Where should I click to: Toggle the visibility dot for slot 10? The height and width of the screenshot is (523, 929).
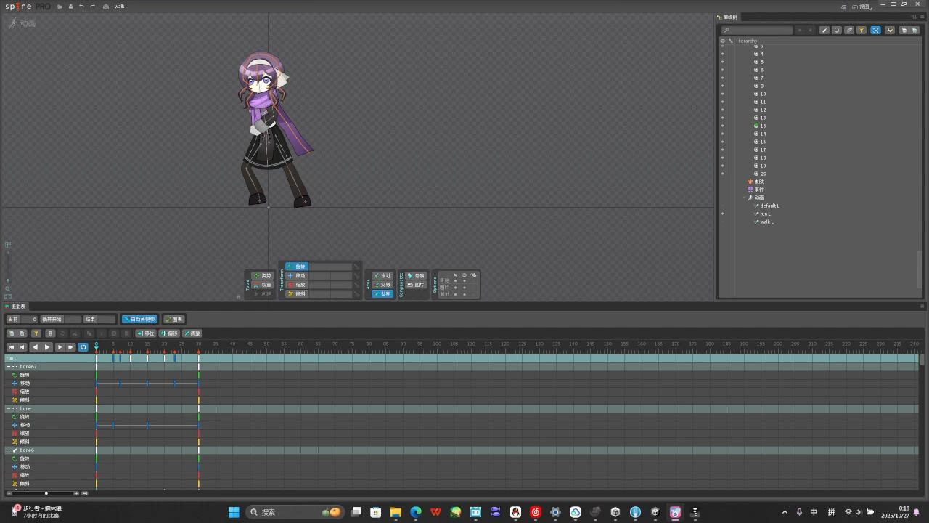722,94
